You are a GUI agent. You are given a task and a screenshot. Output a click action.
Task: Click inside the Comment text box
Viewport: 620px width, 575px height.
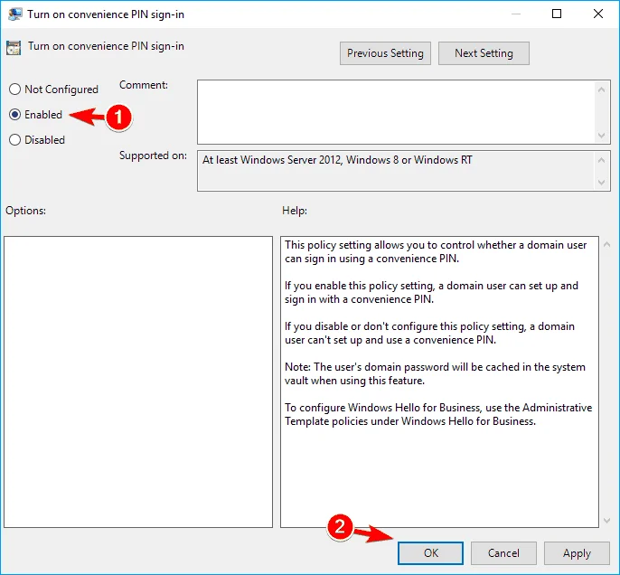pos(396,112)
